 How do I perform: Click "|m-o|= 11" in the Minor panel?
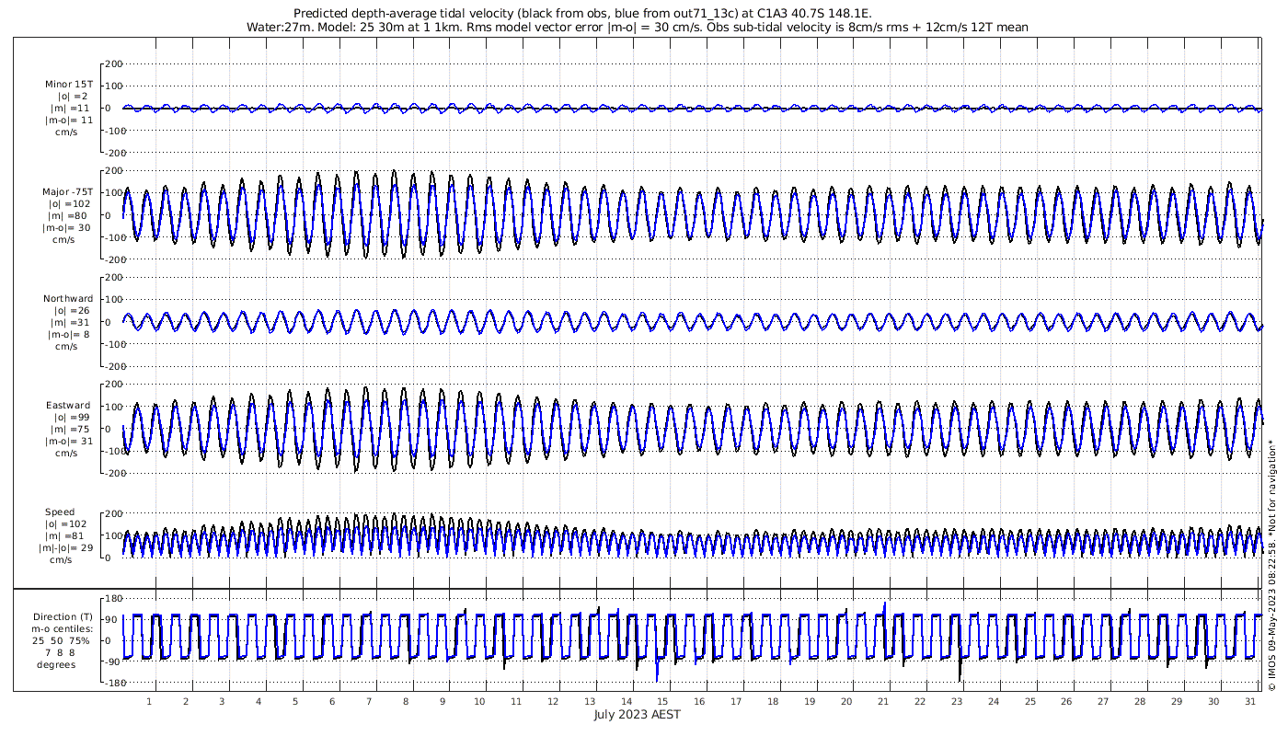(70, 120)
